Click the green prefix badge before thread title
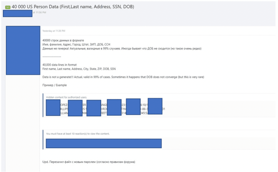 (8, 7)
